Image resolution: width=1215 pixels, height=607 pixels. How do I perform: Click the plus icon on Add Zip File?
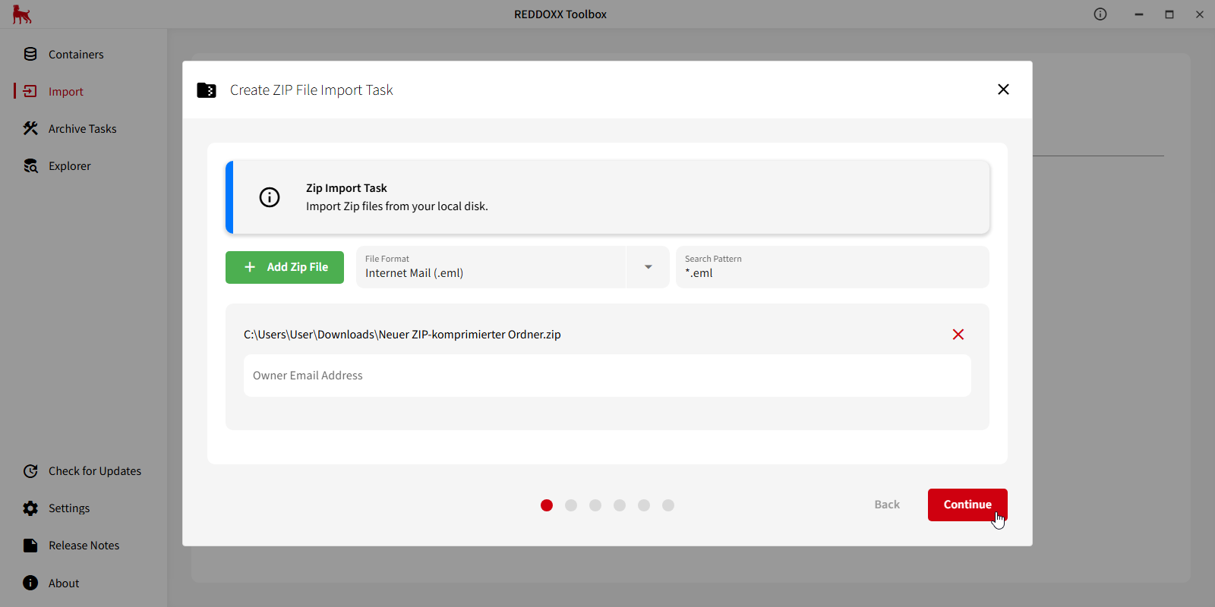(x=250, y=267)
